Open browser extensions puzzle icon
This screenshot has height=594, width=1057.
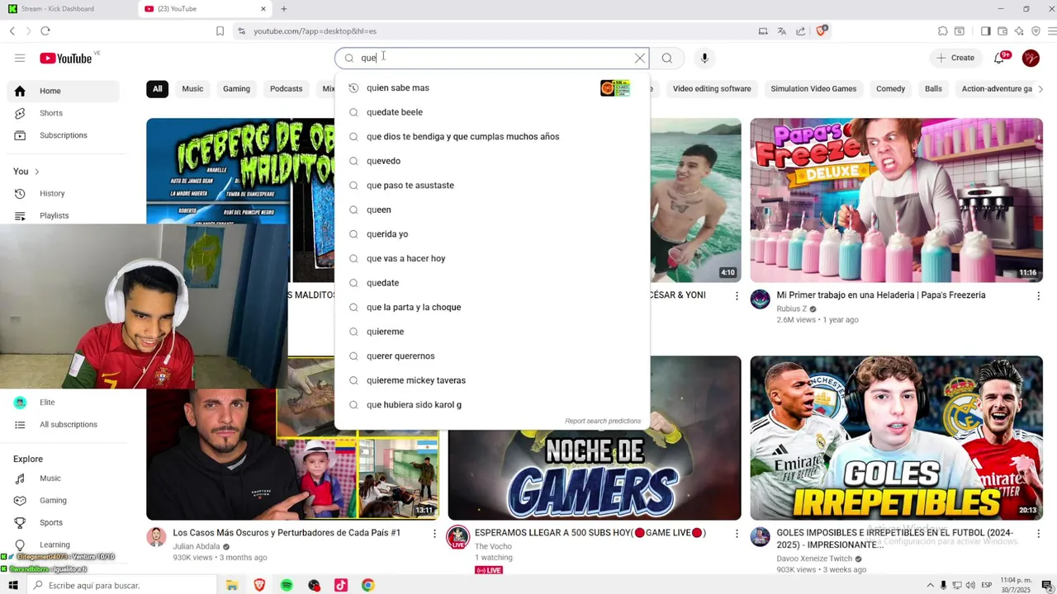tap(942, 31)
